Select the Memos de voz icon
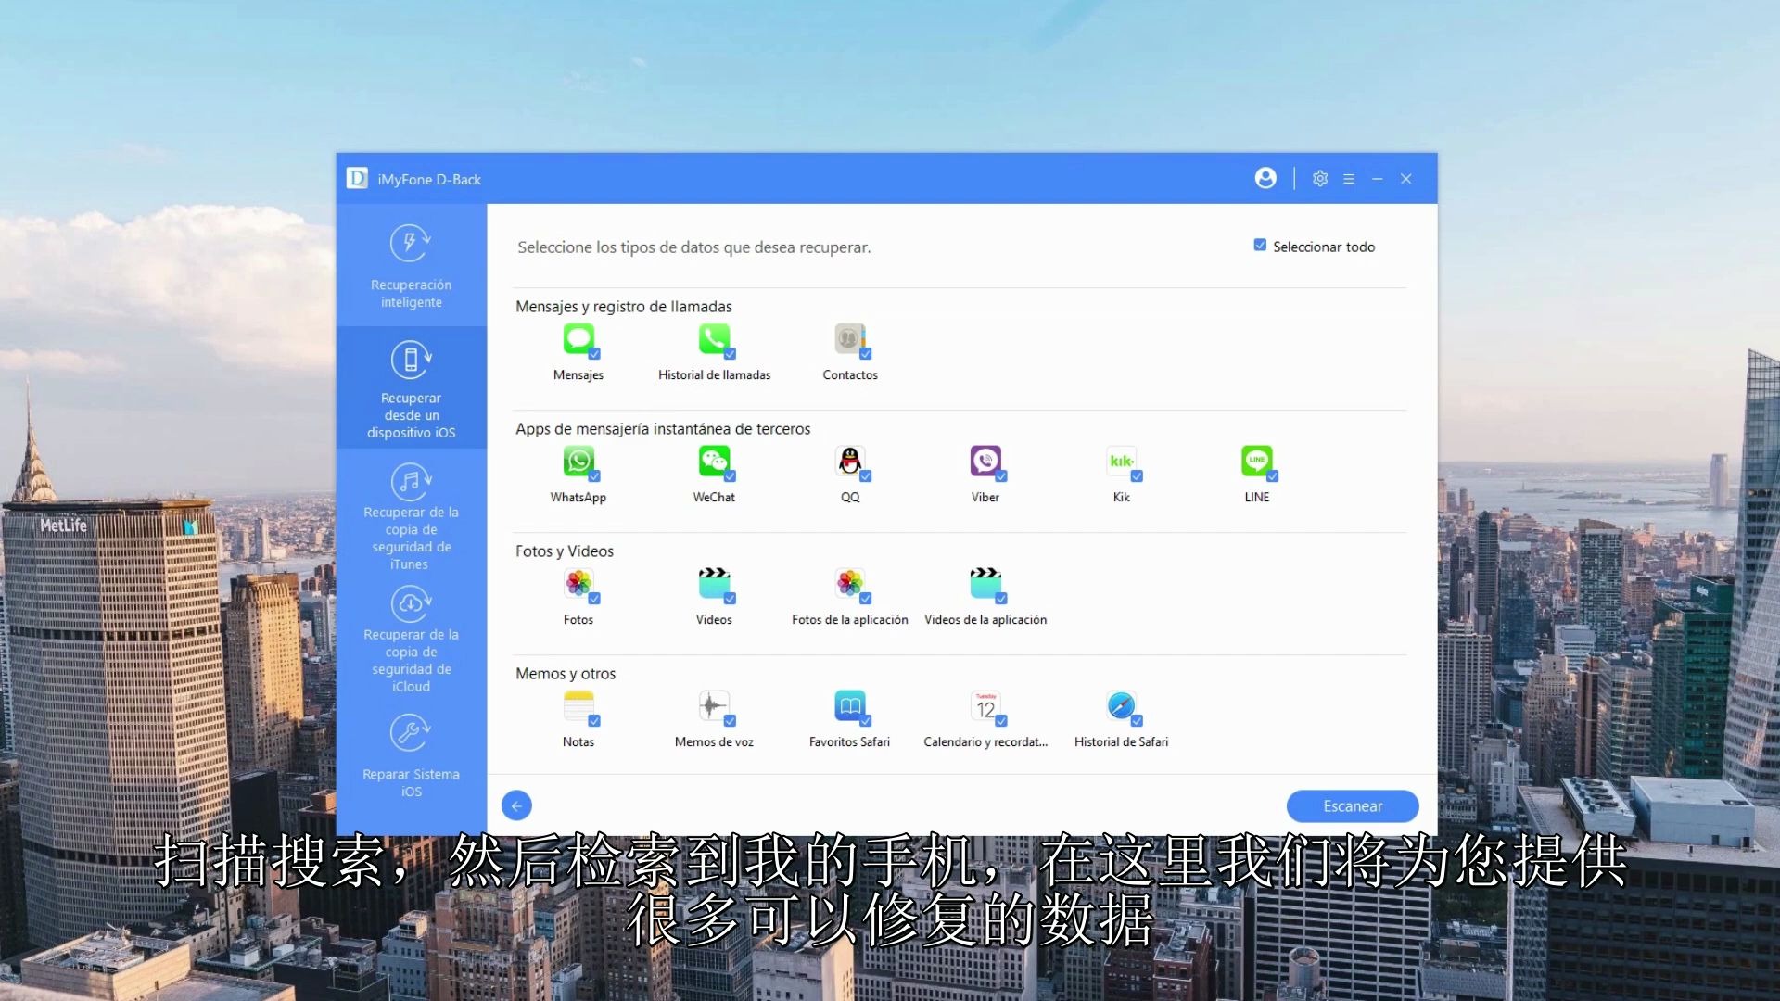 point(714,706)
